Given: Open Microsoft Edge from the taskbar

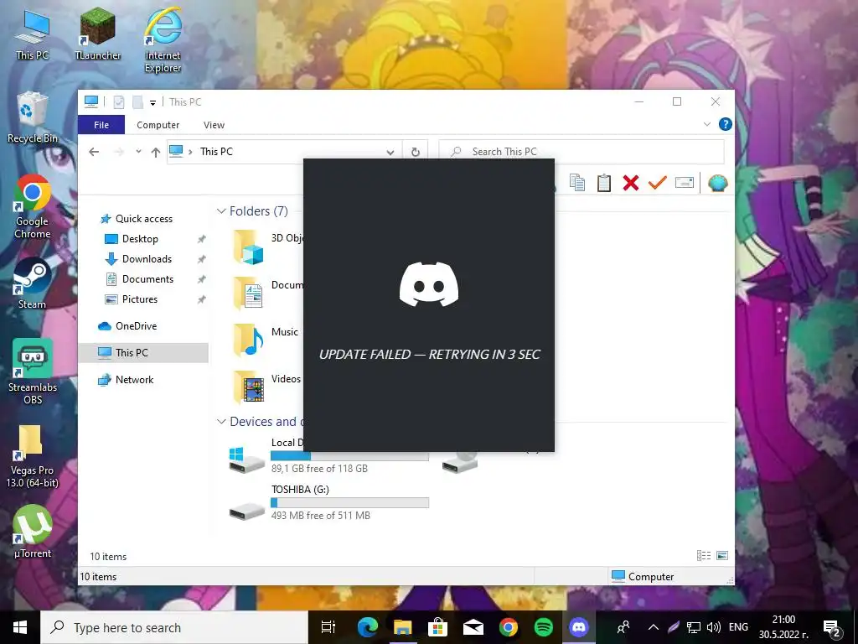Looking at the screenshot, I should pyautogui.click(x=367, y=627).
